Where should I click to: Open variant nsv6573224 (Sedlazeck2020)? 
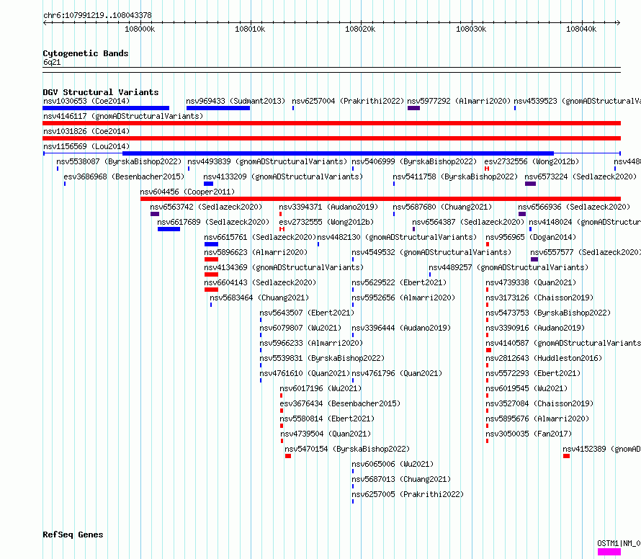[x=581, y=176]
